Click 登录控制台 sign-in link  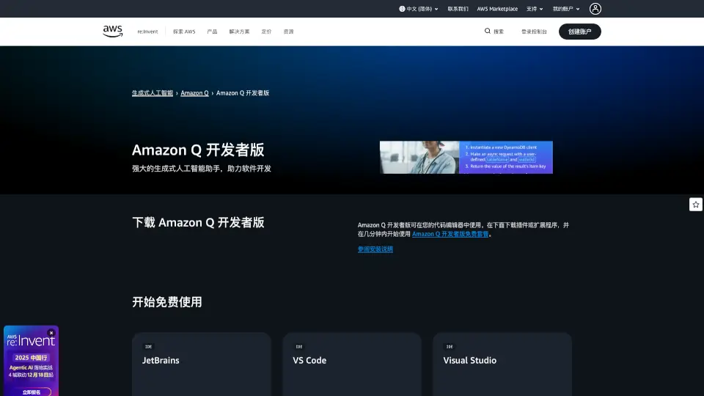click(534, 32)
